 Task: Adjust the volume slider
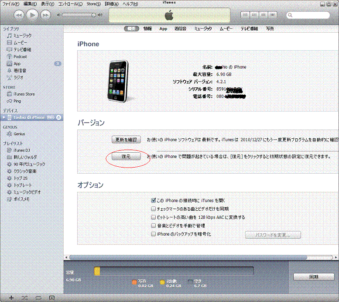[79, 15]
